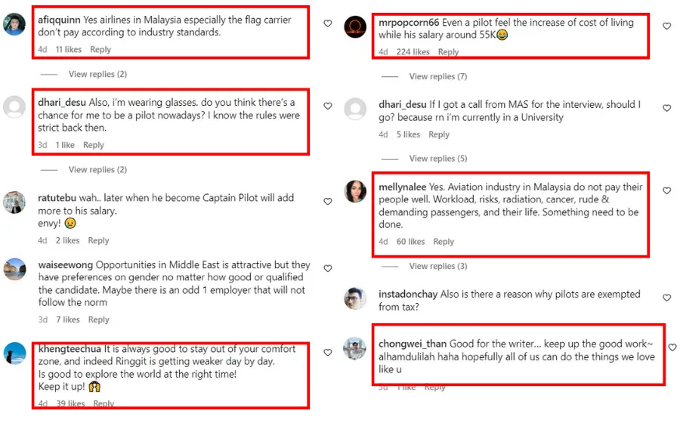Expand View replies (7) under mrpopcorn66

(x=437, y=76)
